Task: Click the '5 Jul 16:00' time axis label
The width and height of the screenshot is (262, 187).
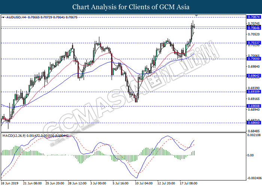Action: point(121,183)
